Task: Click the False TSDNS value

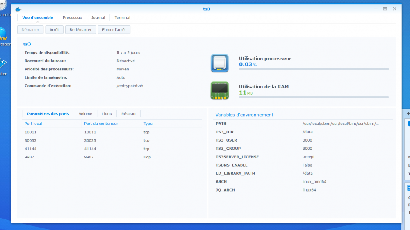Action: click(307, 165)
